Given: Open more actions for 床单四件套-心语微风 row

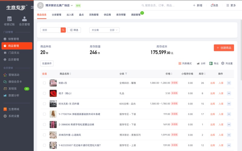Looking at the screenshot, I should [229, 135].
